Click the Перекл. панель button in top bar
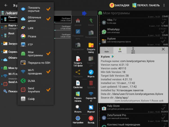This screenshot has height=127, width=169. click(x=146, y=5)
